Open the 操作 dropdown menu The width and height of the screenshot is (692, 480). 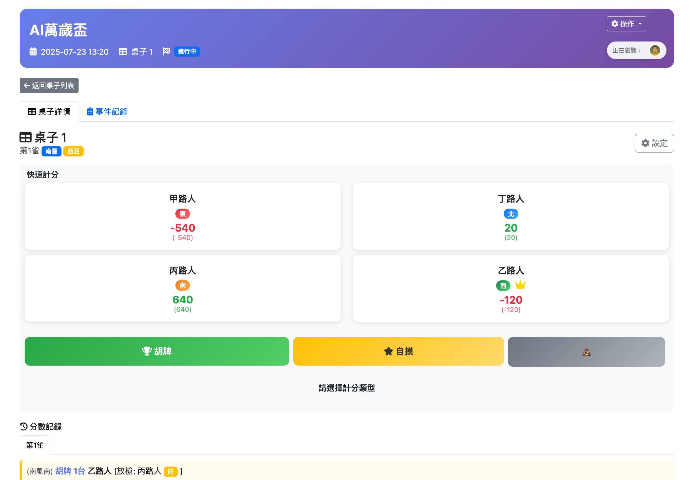coord(626,24)
